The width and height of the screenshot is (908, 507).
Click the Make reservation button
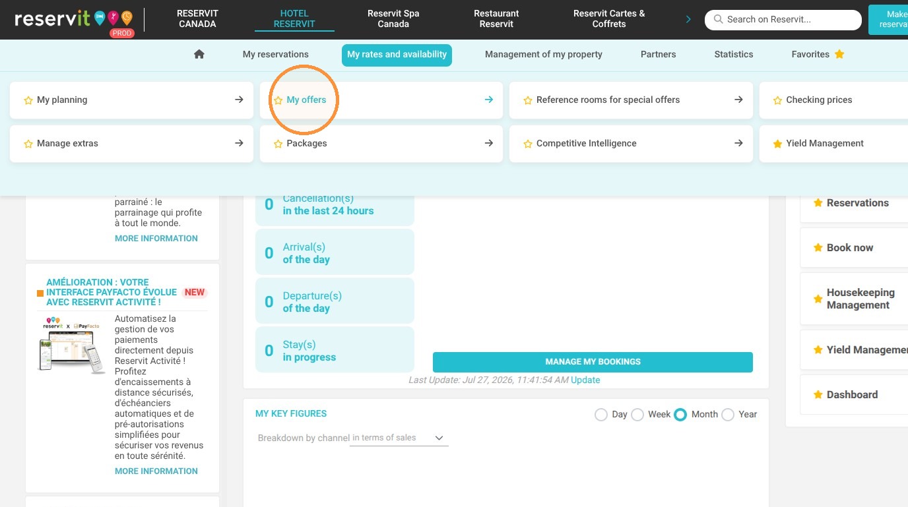pos(888,19)
